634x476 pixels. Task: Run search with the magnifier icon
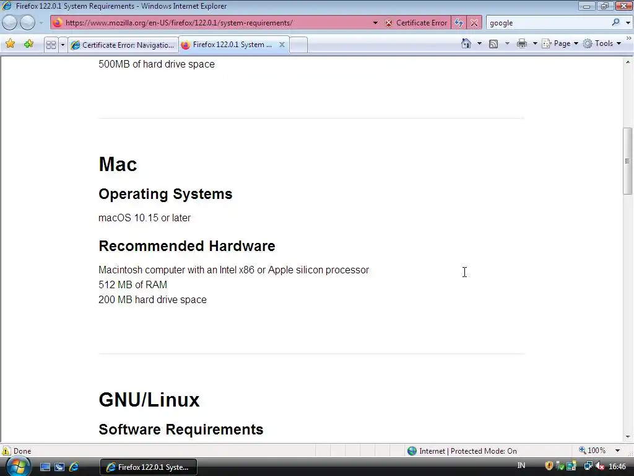pyautogui.click(x=616, y=22)
